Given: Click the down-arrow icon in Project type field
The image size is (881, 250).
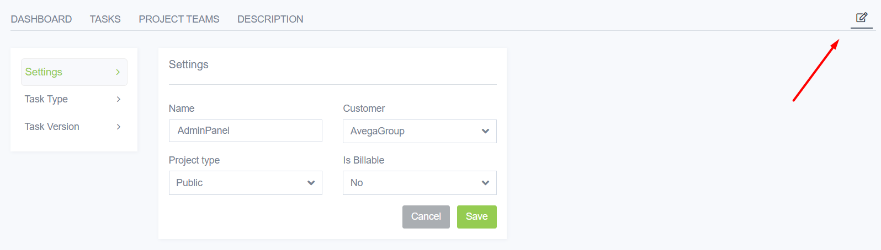Looking at the screenshot, I should [311, 183].
